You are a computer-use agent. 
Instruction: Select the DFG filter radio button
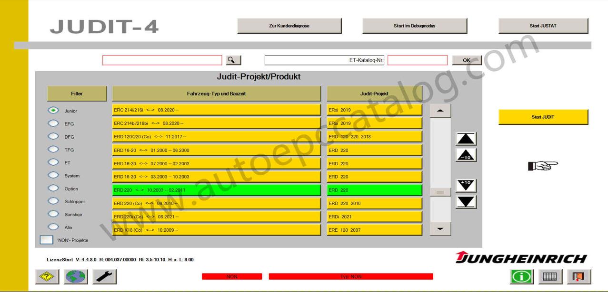(53, 137)
